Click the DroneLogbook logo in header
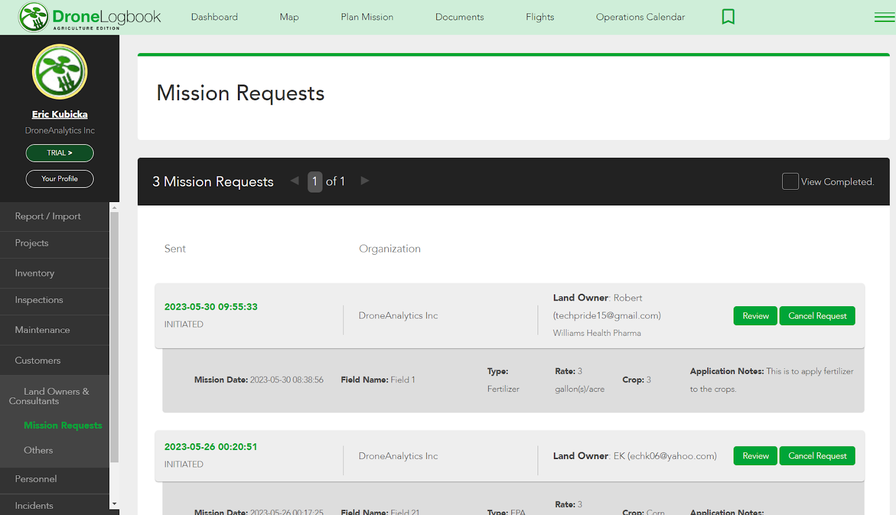Viewport: 896px width, 515px height. pyautogui.click(x=90, y=17)
